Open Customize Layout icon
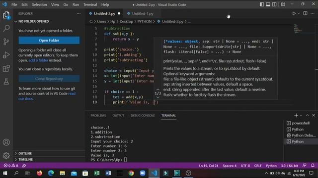318x178 pixels. pyautogui.click(x=283, y=4)
